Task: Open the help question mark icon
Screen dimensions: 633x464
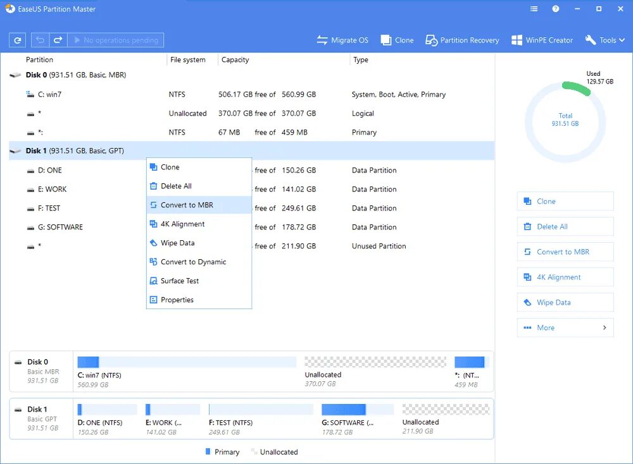Action: (x=556, y=9)
